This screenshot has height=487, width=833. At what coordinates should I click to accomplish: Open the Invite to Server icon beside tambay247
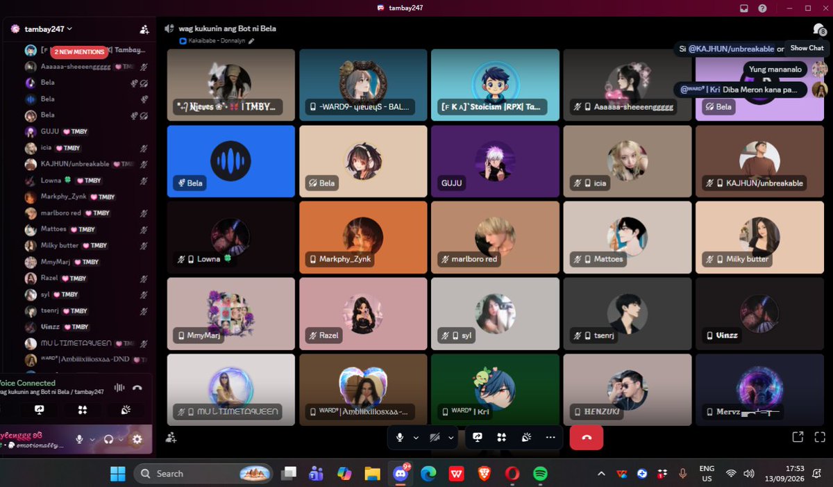(x=144, y=29)
